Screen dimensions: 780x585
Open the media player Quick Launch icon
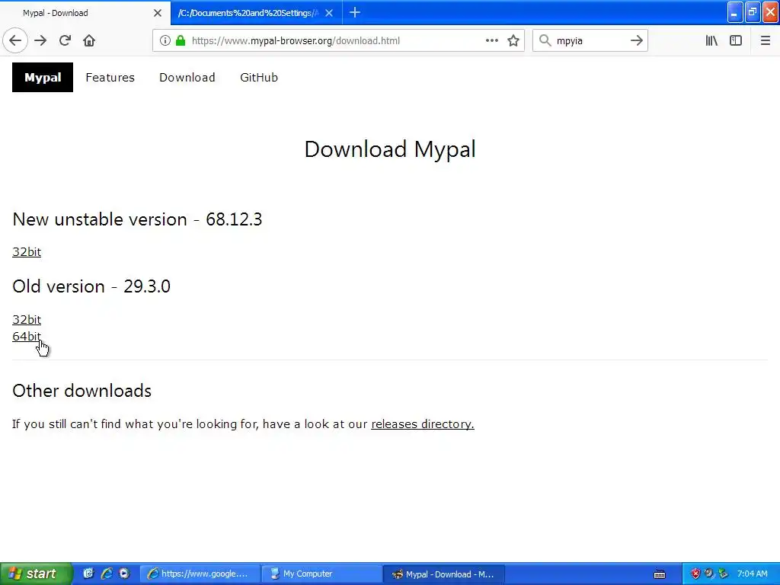tap(124, 574)
